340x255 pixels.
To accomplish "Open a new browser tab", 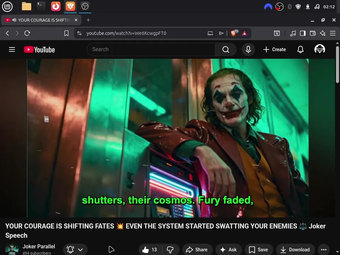I will click(x=88, y=20).
